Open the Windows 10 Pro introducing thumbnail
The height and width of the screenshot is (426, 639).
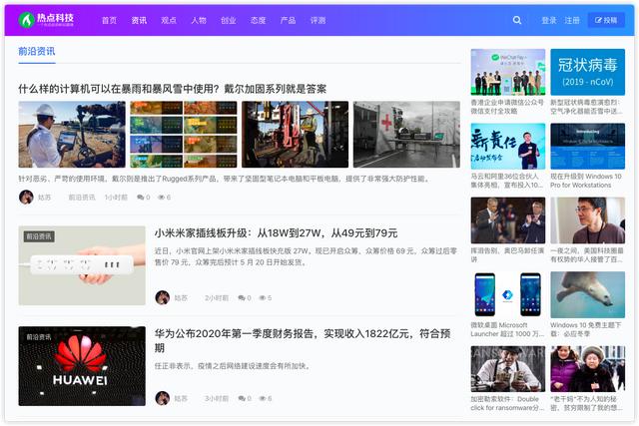[588, 147]
